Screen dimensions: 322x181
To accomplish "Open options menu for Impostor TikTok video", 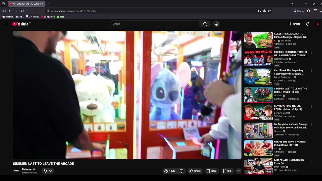I will (311, 52).
